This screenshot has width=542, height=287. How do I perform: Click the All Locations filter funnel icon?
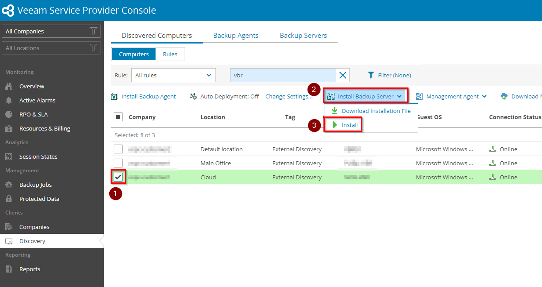(x=93, y=48)
